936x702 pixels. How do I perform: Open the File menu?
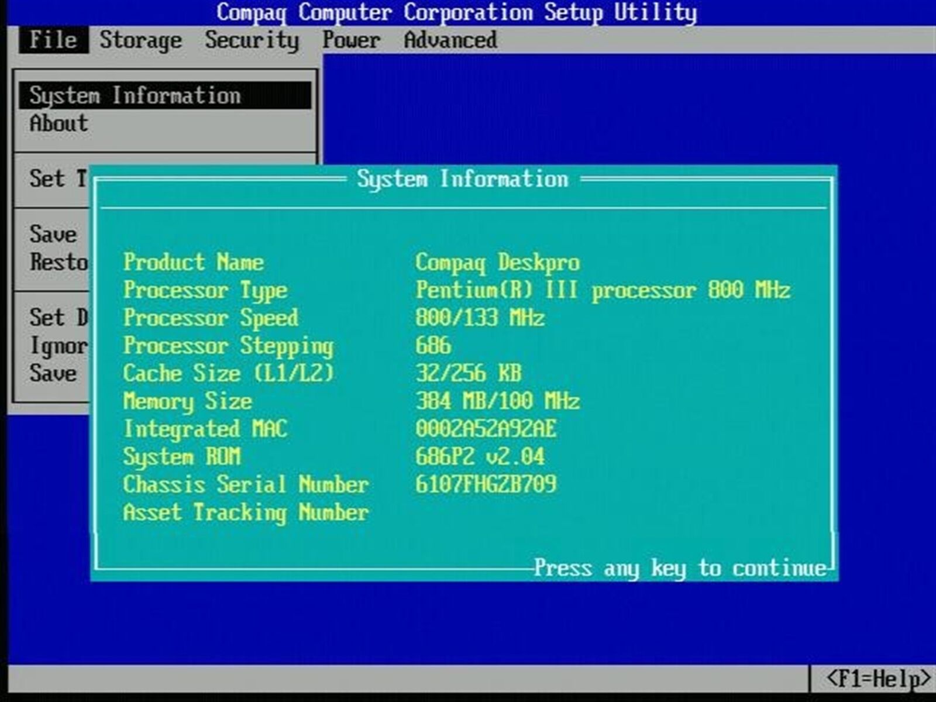pyautogui.click(x=53, y=40)
